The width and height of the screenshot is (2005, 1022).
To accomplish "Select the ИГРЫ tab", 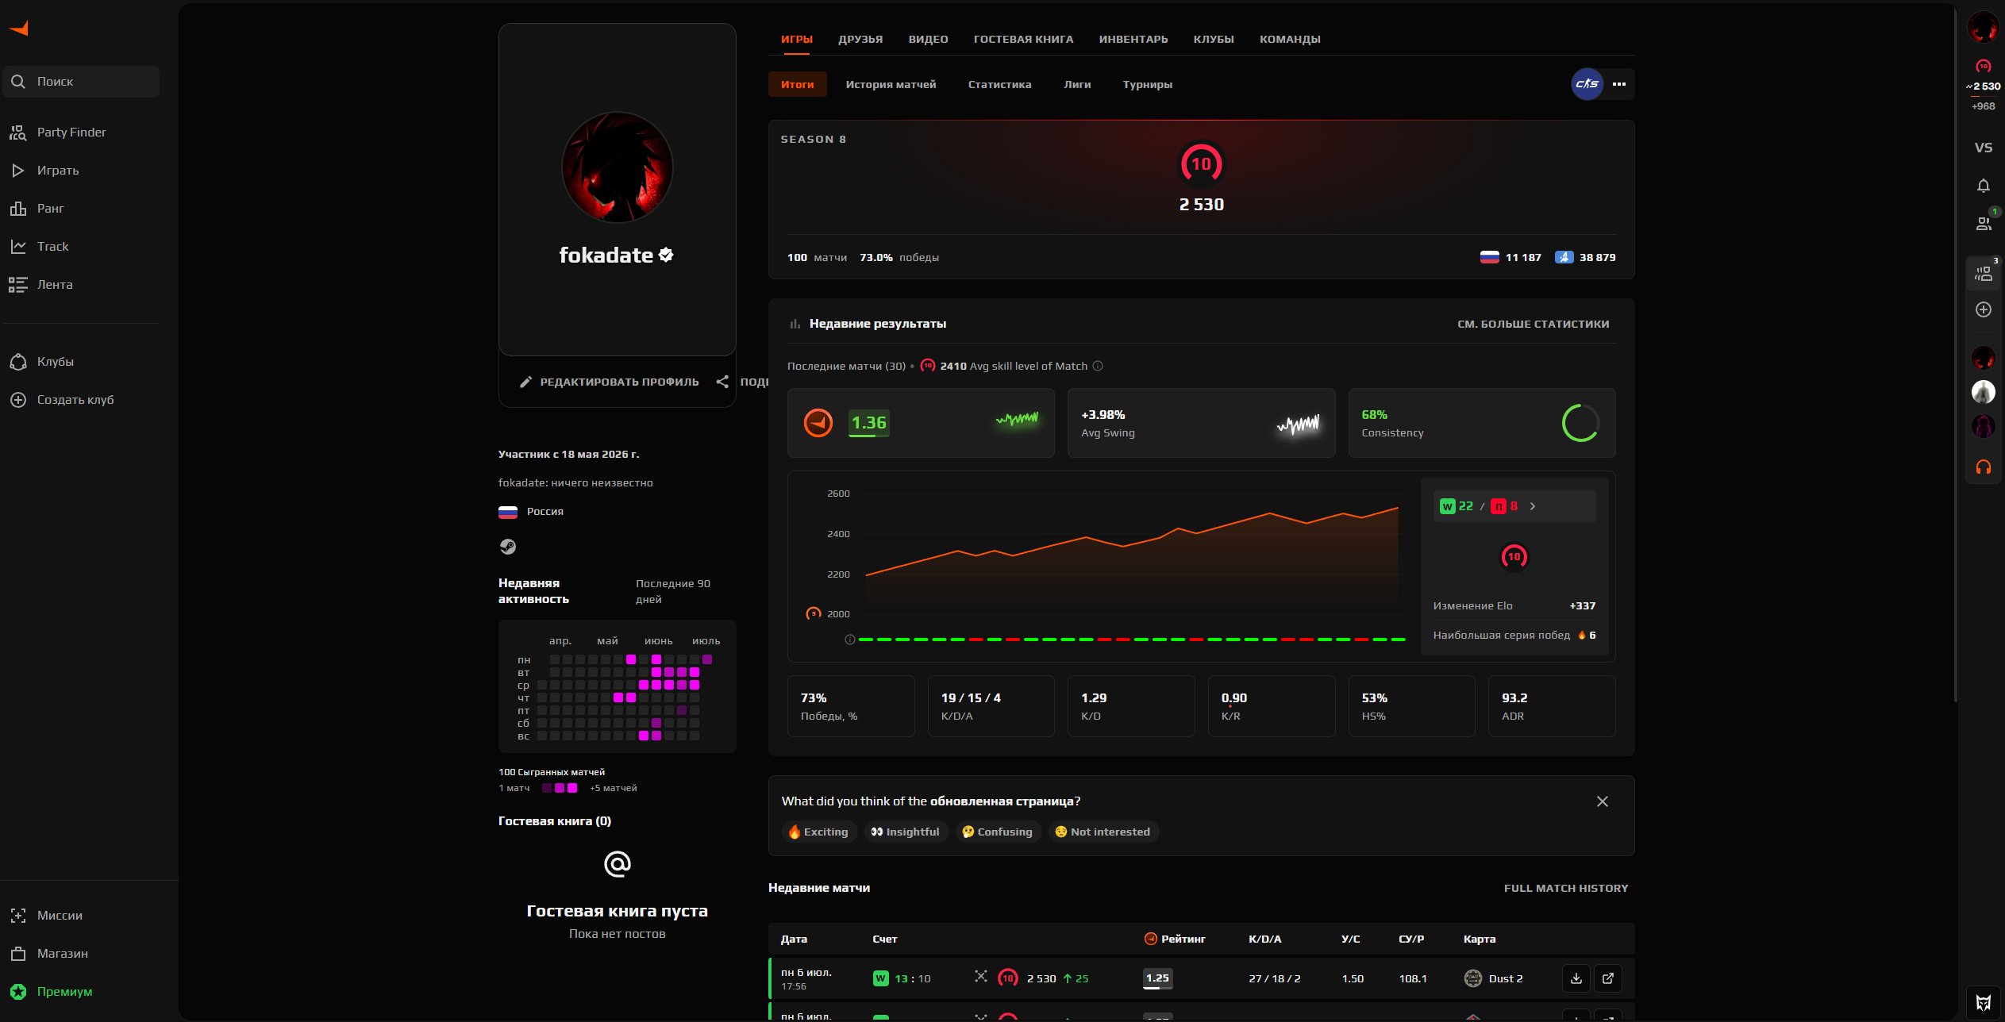I will click(796, 39).
